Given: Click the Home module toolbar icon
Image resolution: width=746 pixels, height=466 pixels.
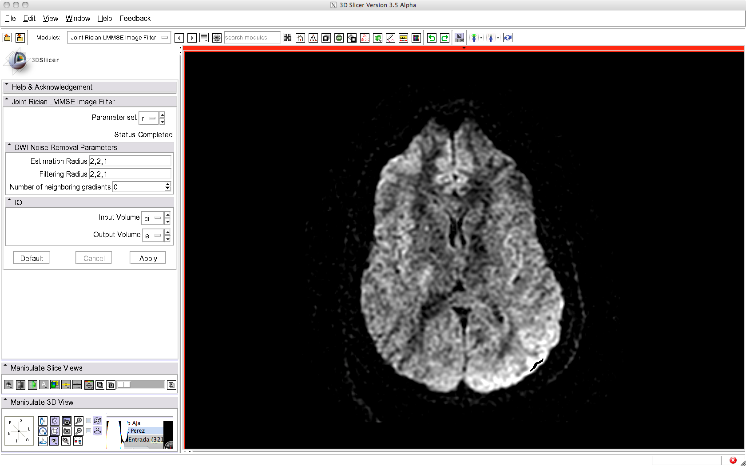Looking at the screenshot, I should pos(301,38).
